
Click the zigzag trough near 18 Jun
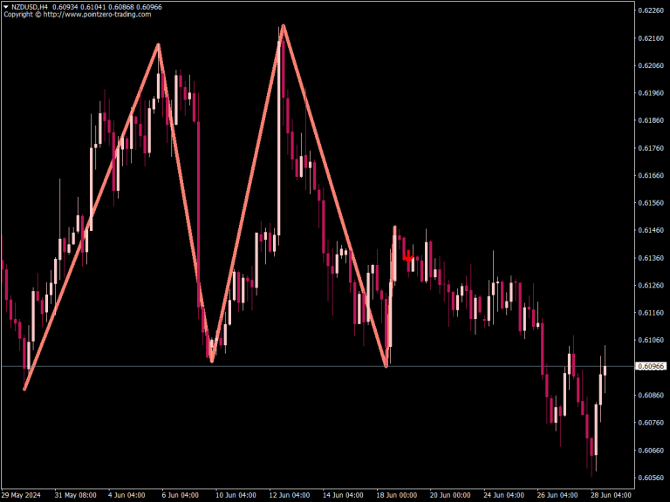(386, 366)
